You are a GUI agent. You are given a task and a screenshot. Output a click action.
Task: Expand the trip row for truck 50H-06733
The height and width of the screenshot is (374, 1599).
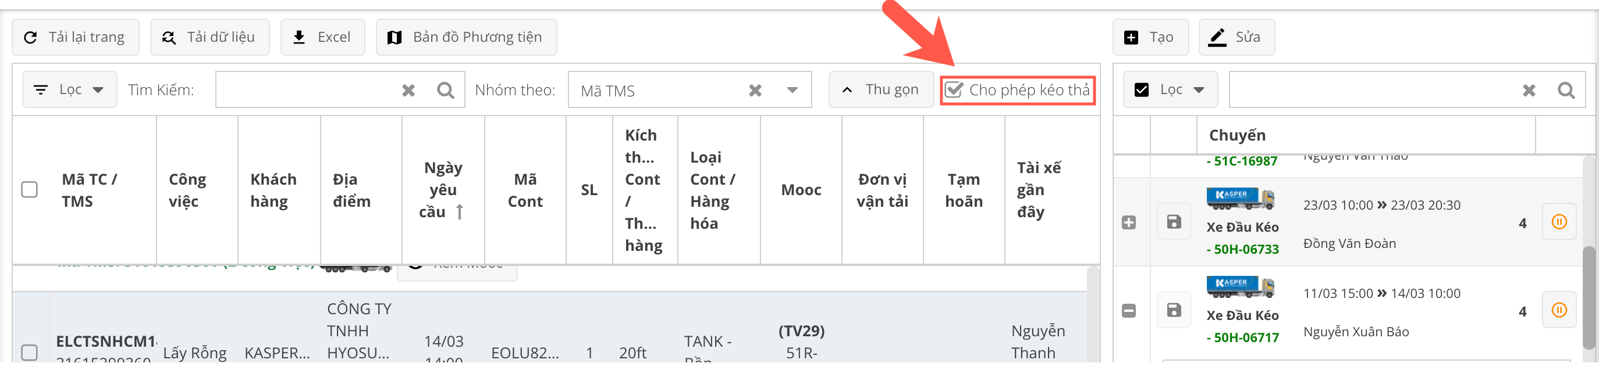pyautogui.click(x=1128, y=222)
